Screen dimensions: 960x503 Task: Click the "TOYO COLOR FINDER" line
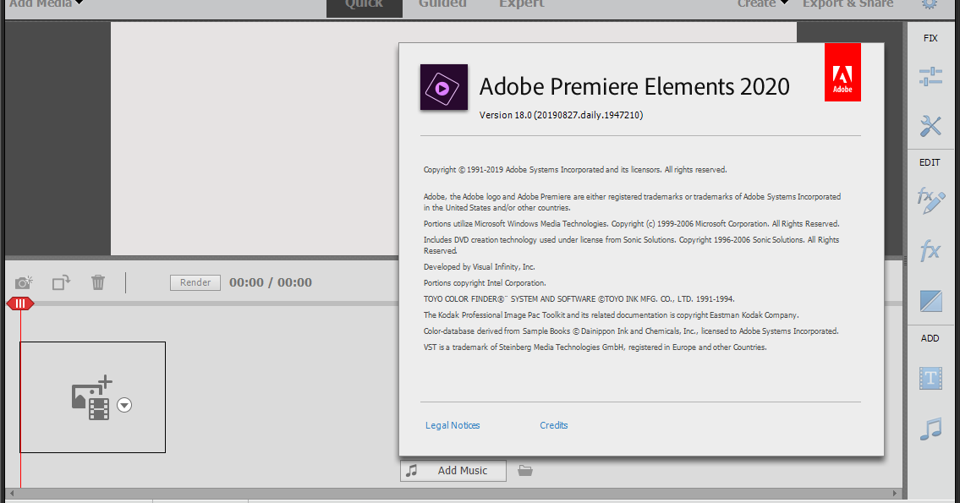pyautogui.click(x=579, y=299)
